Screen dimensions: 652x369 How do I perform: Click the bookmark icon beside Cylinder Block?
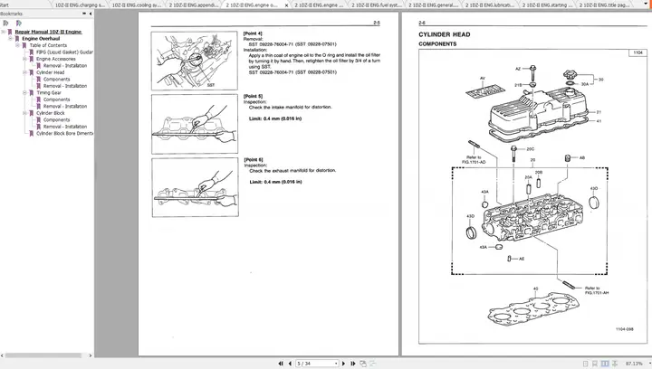[x=31, y=113]
